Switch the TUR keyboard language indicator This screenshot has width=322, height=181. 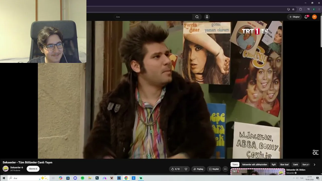[x=302, y=178]
